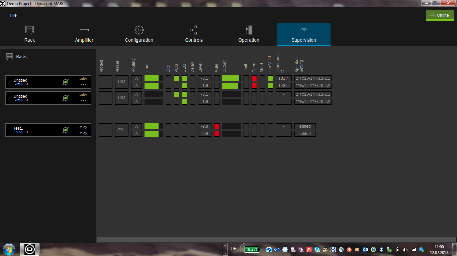457x256 pixels.
Task: Click the Clip indicator in 181.4 row
Action: (169, 78)
